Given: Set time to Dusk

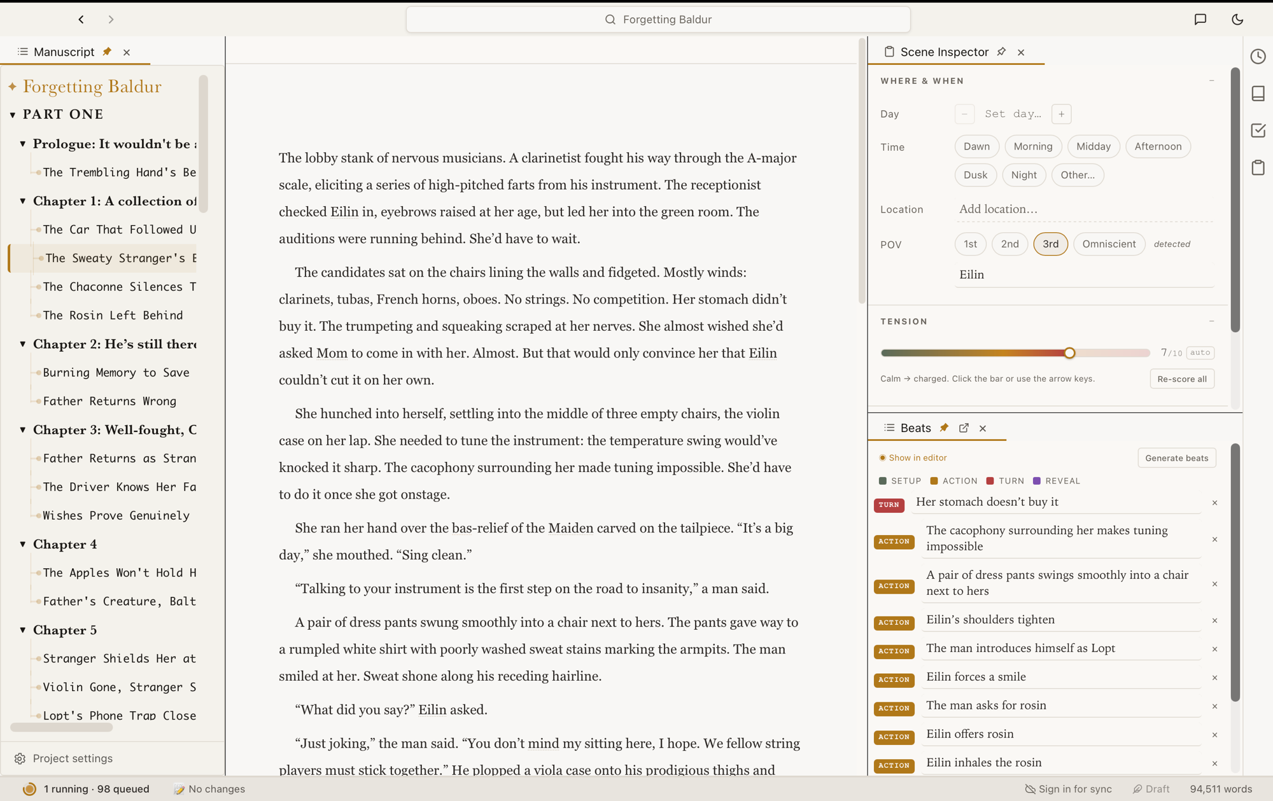Looking at the screenshot, I should point(975,175).
